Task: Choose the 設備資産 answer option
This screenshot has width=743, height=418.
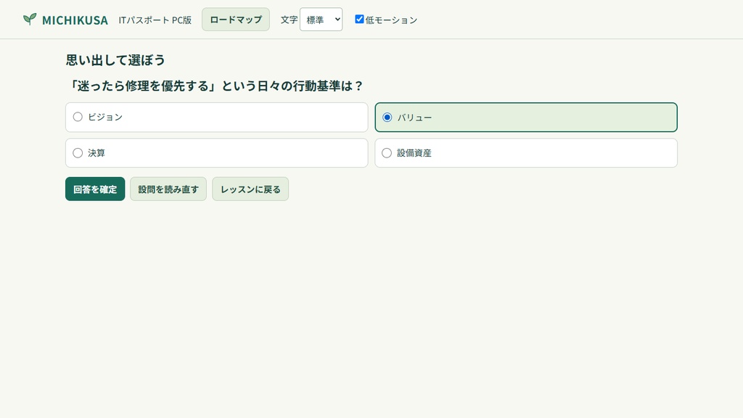Action: [x=526, y=152]
